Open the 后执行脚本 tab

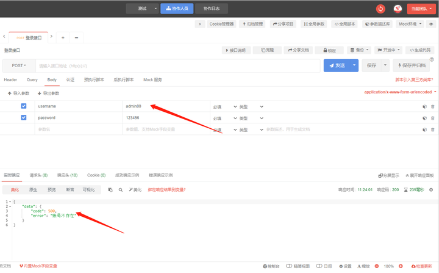(123, 80)
